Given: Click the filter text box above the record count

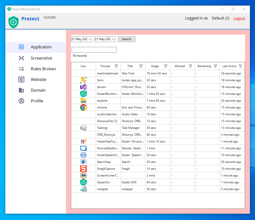Looking at the screenshot, I should (x=94, y=50).
